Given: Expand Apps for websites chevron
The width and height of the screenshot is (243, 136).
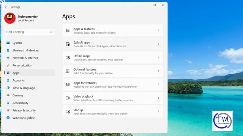Looking at the screenshot, I should (x=158, y=85).
